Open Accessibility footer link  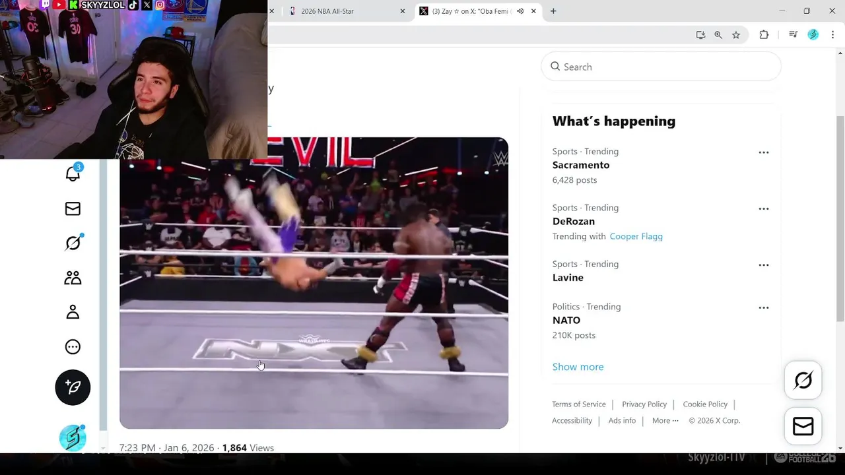click(x=572, y=421)
